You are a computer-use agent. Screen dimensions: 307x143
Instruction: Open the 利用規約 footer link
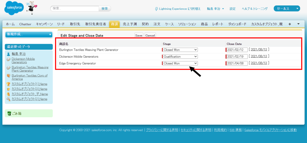[221, 130]
